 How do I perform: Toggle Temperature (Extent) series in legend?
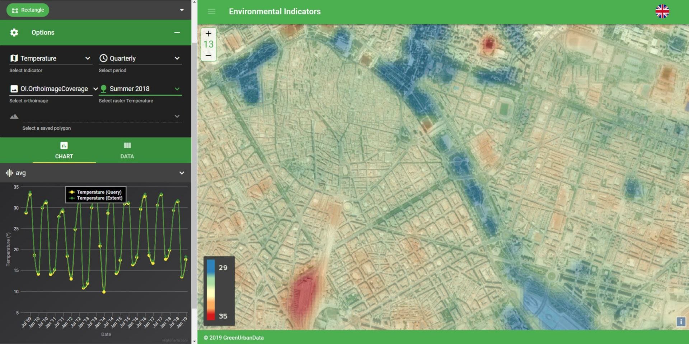pos(95,198)
